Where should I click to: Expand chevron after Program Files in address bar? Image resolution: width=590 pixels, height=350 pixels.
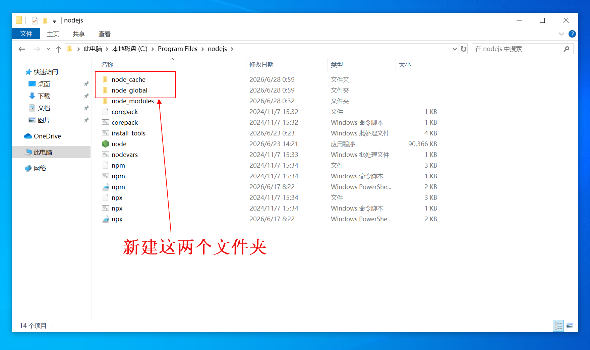(x=202, y=49)
